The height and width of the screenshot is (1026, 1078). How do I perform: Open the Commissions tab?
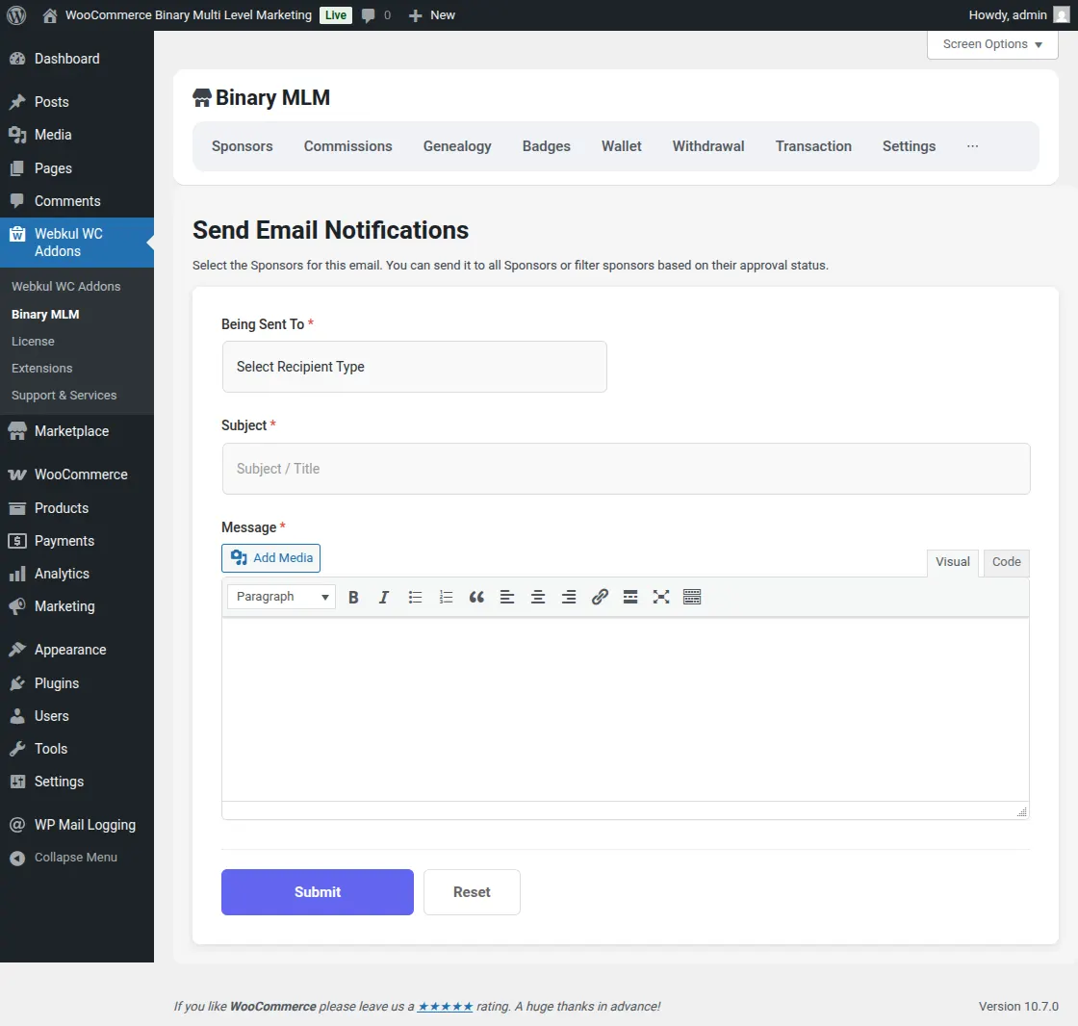347,146
